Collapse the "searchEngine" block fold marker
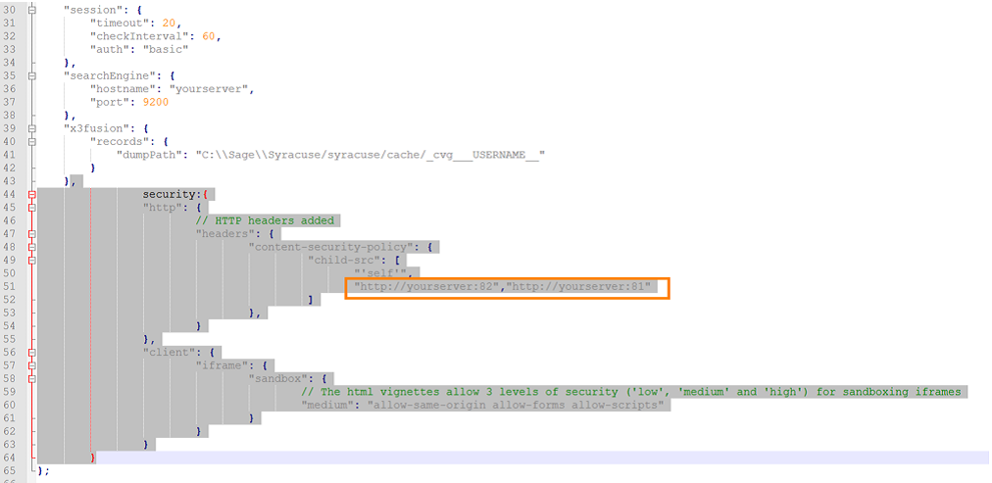The height and width of the screenshot is (483, 992). point(32,74)
